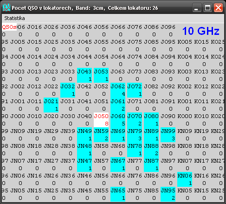Select the JN79 locator cell
This screenshot has width=226, height=204.
135,135
